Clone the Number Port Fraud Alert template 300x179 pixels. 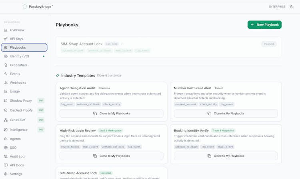[x=226, y=114]
